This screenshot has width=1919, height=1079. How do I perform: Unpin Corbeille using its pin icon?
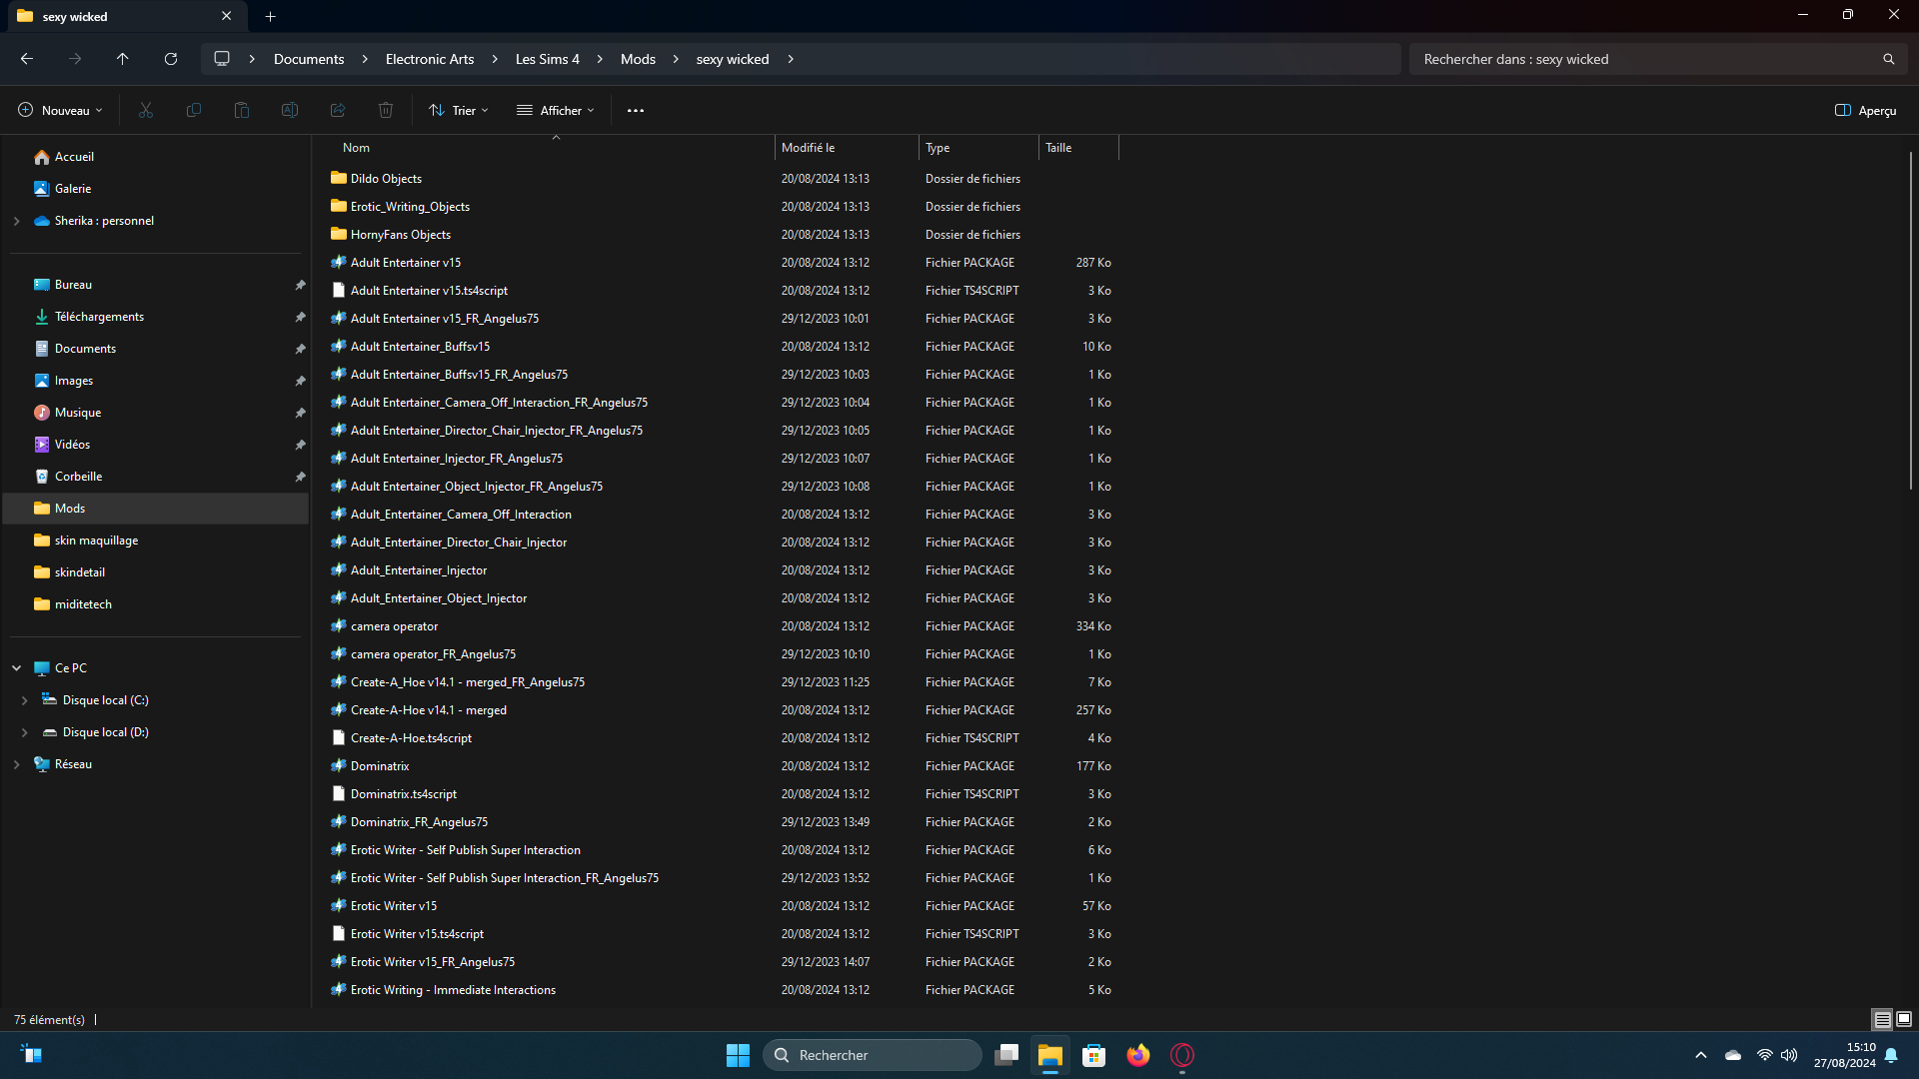pos(300,477)
